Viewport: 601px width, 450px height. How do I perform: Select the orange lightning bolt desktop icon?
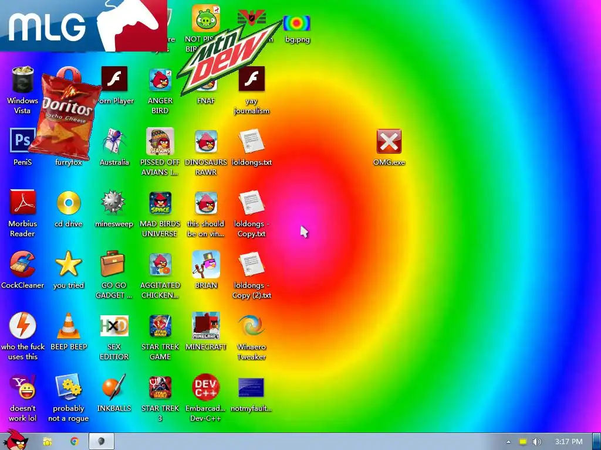pos(23,326)
